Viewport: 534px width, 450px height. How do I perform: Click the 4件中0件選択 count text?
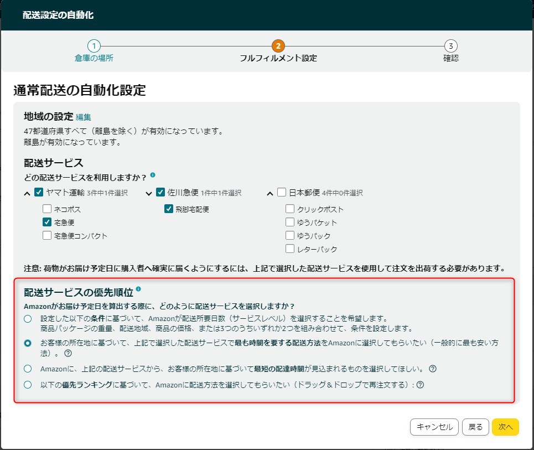click(x=343, y=193)
